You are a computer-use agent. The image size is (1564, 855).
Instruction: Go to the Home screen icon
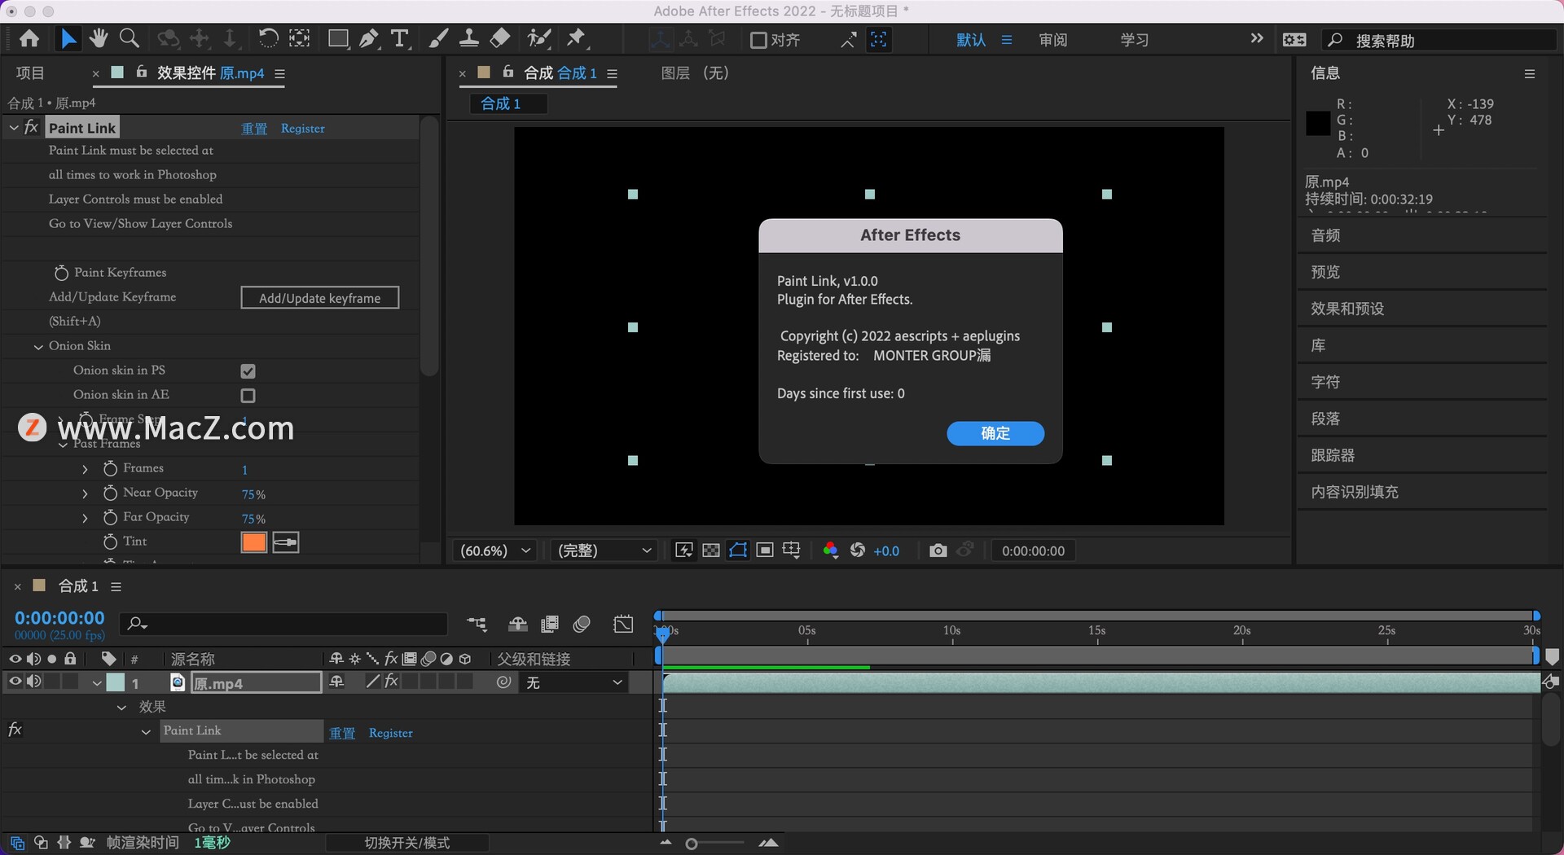(29, 38)
